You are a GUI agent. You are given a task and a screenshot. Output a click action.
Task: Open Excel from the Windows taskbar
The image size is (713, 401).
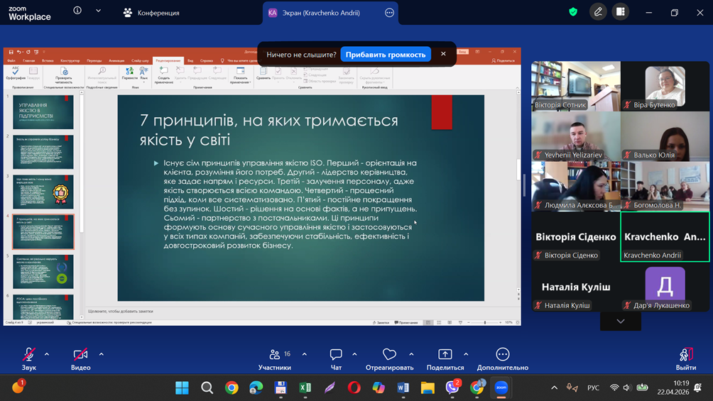[x=305, y=388]
